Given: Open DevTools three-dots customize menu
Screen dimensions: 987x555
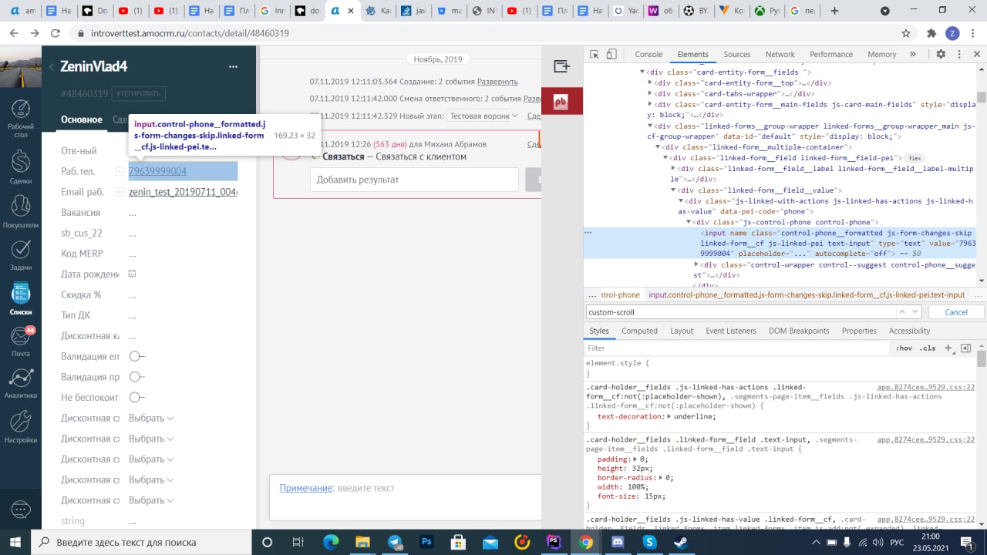Looking at the screenshot, I should click(960, 54).
